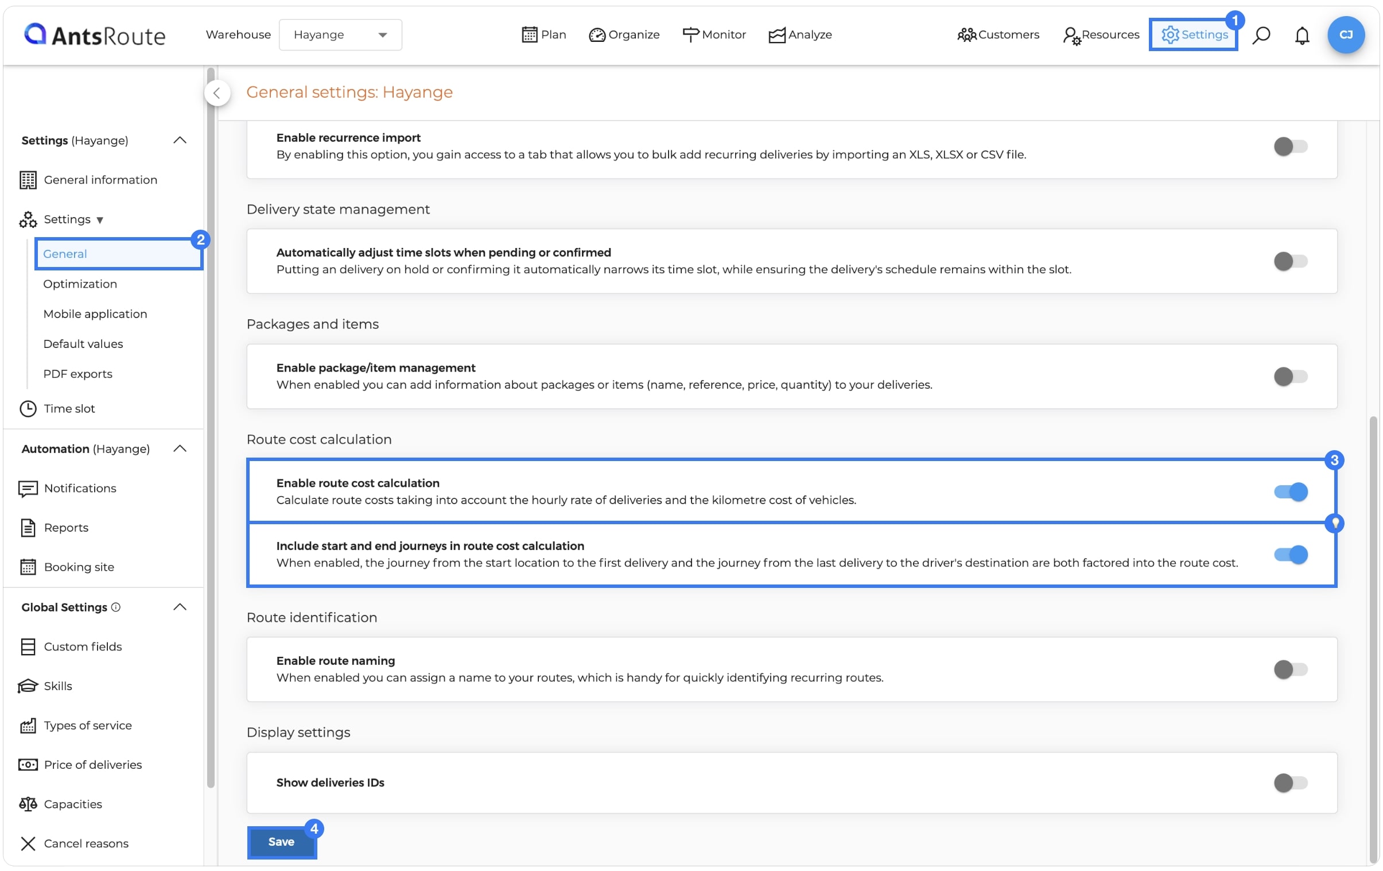This screenshot has height=871, width=1383.
Task: Click the Time slot clock icon
Action: pos(28,408)
